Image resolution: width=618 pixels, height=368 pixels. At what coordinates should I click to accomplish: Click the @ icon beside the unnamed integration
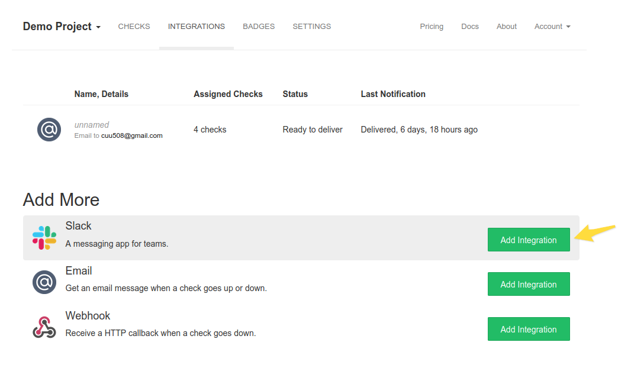(49, 129)
